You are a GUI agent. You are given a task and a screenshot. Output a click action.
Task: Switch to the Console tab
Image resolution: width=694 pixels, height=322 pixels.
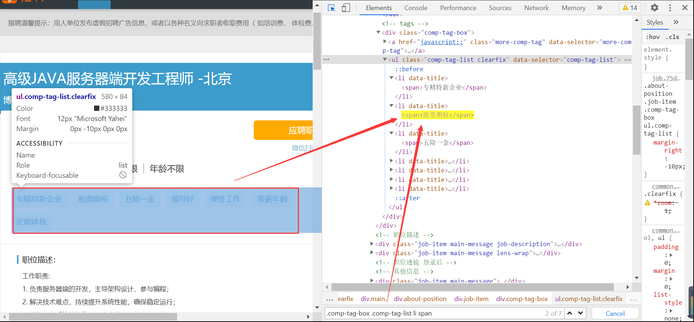(416, 8)
